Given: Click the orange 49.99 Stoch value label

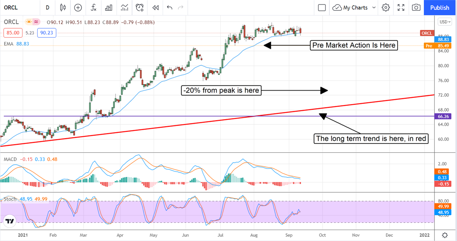Looking at the screenshot, I should tap(443, 206).
